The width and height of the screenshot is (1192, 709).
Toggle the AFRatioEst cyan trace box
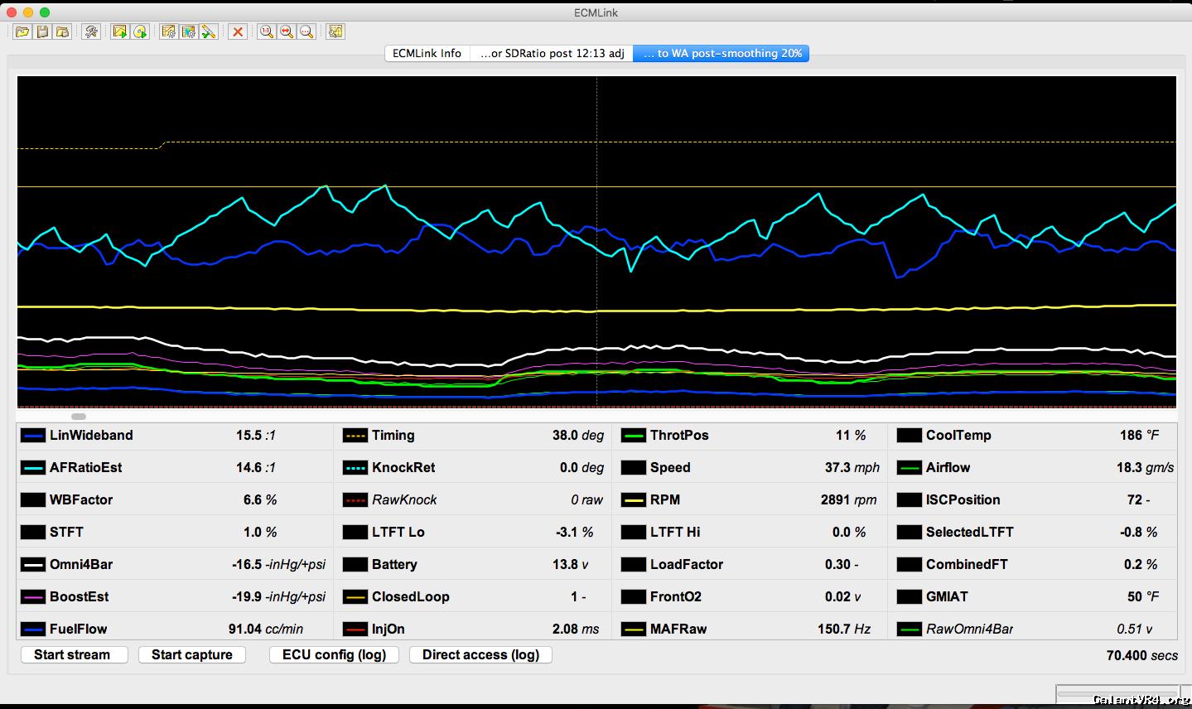pyautogui.click(x=33, y=468)
